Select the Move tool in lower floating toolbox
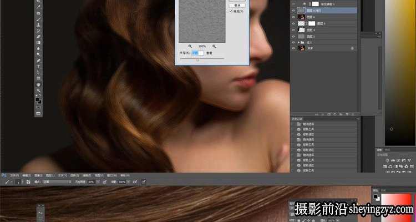Screen dimensions: 416x222 click(x=40, y=213)
